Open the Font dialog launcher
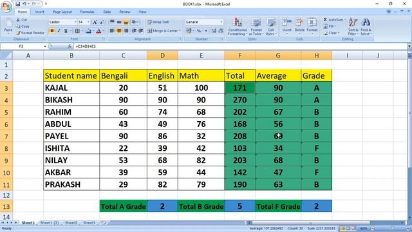The width and height of the screenshot is (412, 232). [104, 39]
